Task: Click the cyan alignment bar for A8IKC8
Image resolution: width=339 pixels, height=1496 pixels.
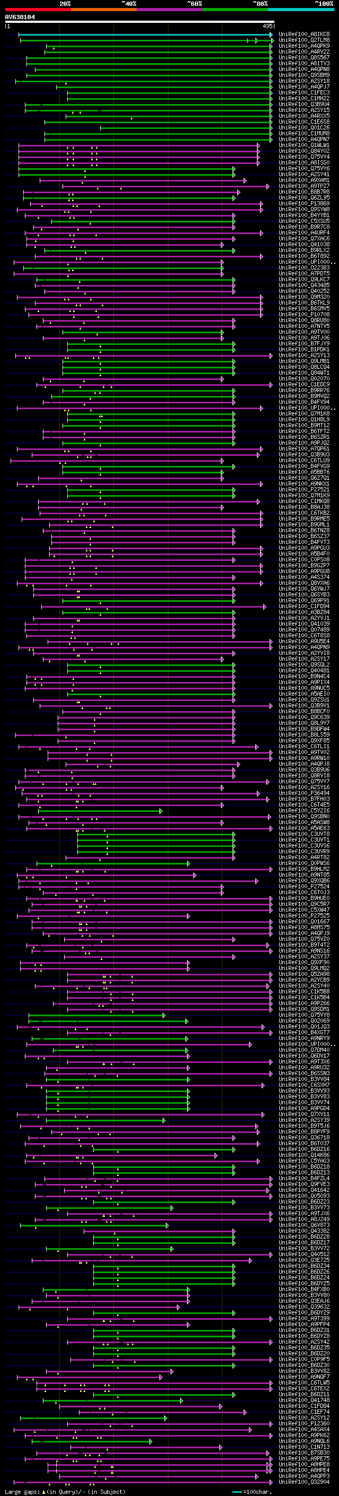Action: point(145,35)
